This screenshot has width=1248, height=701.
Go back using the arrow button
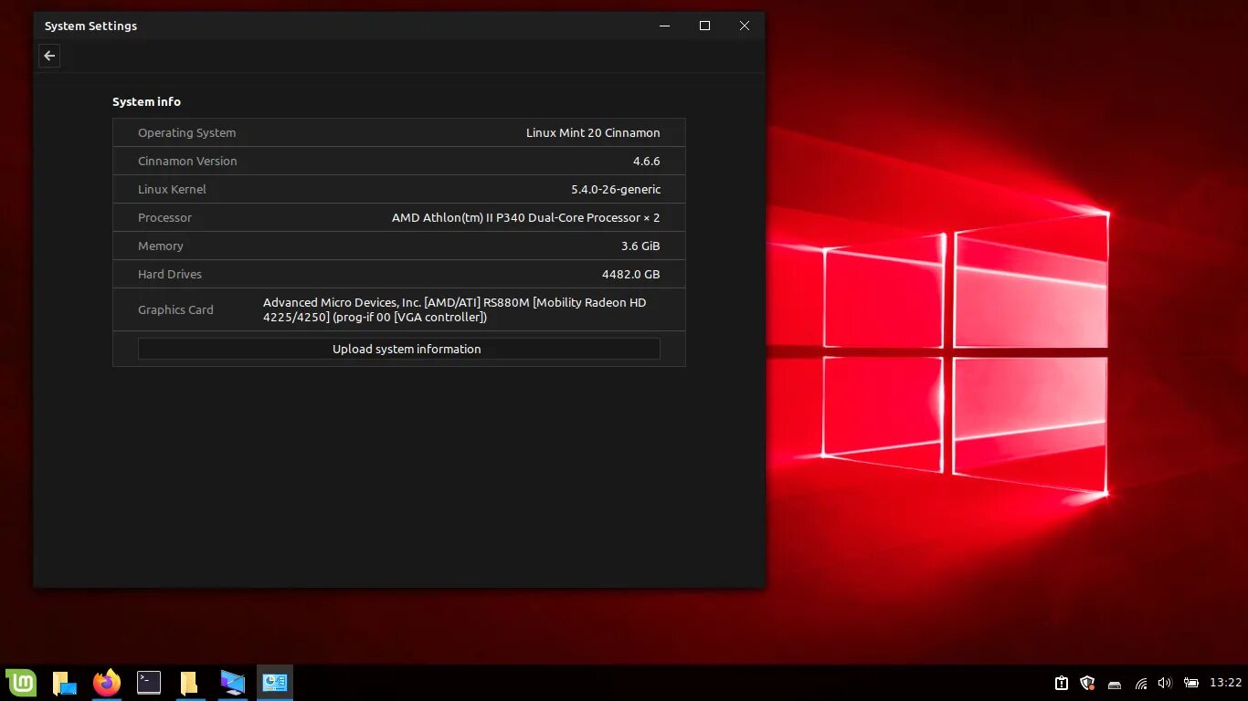49,56
